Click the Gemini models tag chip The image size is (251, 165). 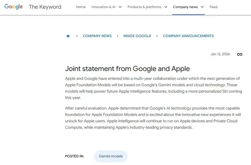(110, 156)
